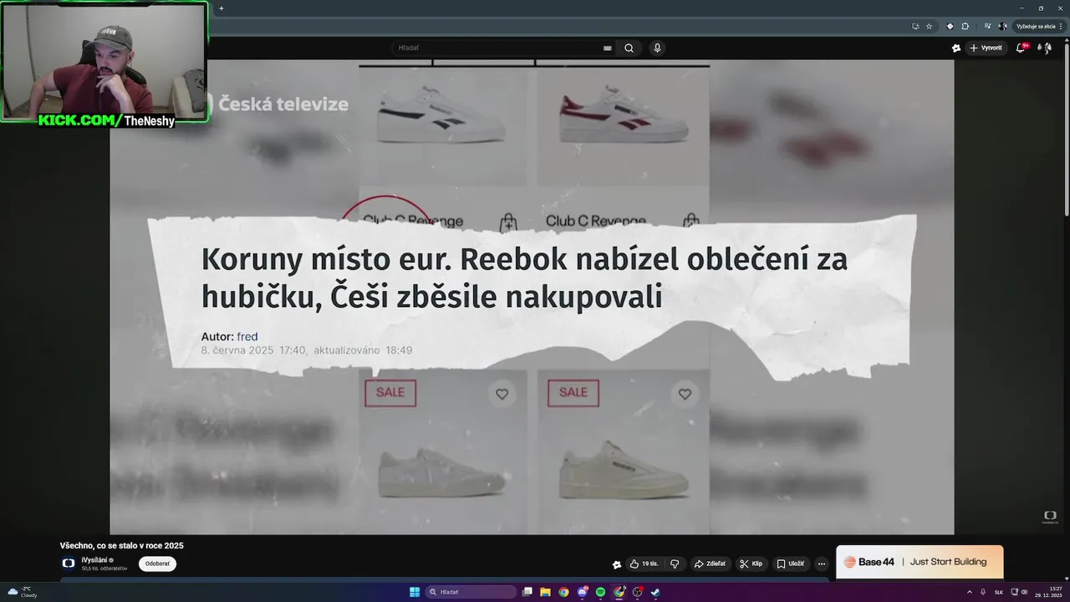Screen dimensions: 1070x602
Task: Open Google Chrome from the taskbar
Action: pos(564,592)
